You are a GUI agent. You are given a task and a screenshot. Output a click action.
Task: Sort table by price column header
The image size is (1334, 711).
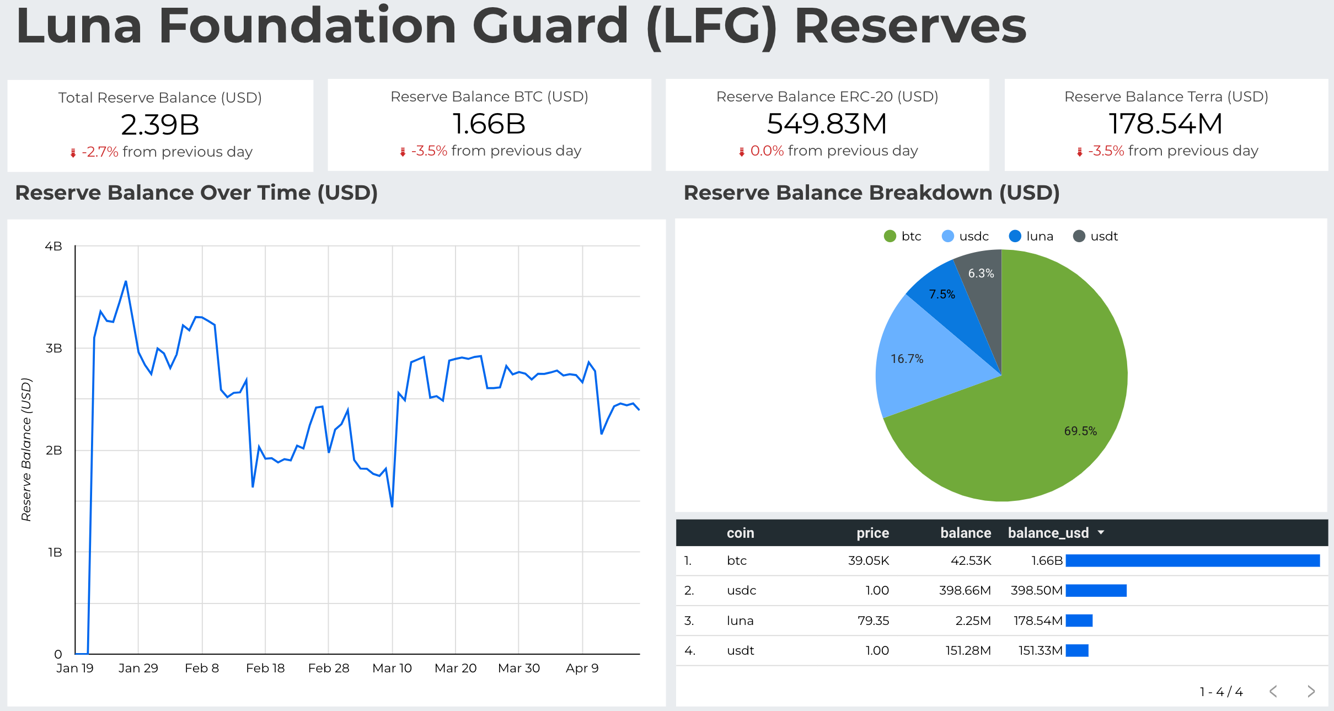click(x=872, y=533)
